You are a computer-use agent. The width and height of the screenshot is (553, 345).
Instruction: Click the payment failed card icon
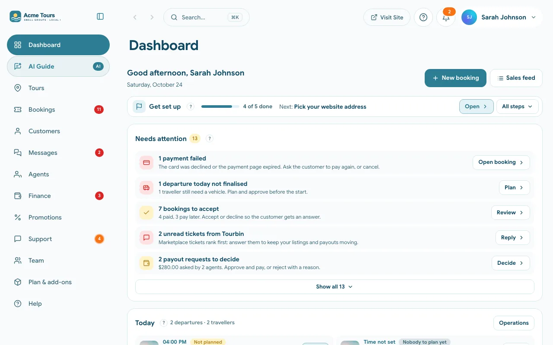pyautogui.click(x=146, y=163)
